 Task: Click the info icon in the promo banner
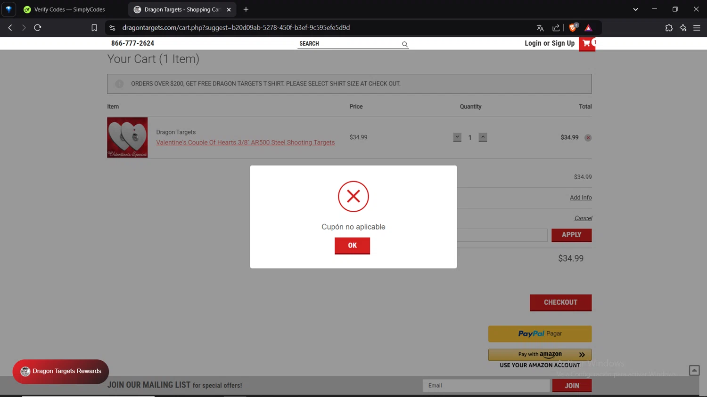point(119,84)
